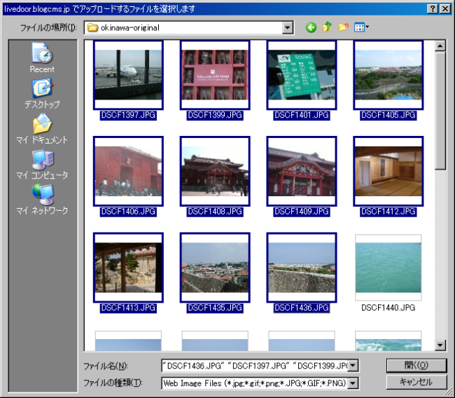Viewport: 455px width, 398px height.
Task: Select the DSCF1401.JPG green sign thumbnail
Action: (x=302, y=75)
